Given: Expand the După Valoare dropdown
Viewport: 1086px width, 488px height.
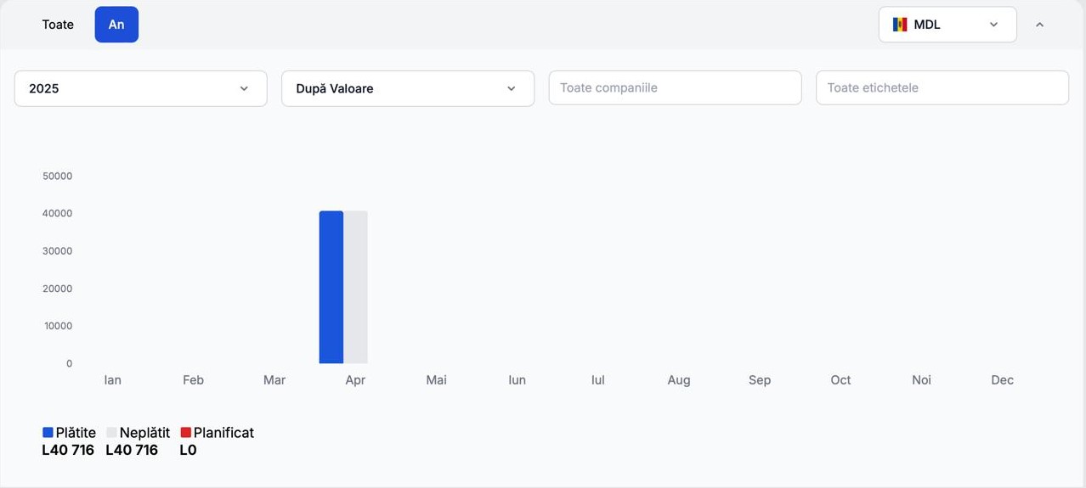Looking at the screenshot, I should click(407, 88).
